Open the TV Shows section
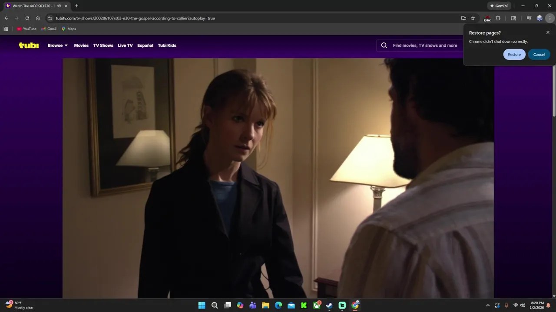Screen dimensions: 556x312 coord(103,45)
